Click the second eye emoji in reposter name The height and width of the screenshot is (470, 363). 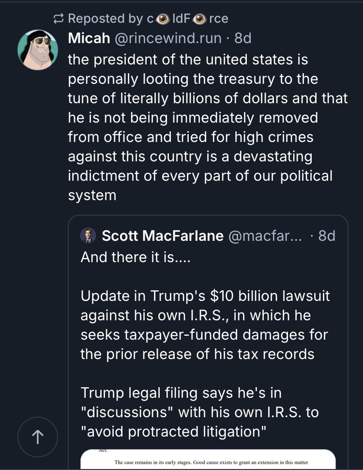(x=199, y=19)
